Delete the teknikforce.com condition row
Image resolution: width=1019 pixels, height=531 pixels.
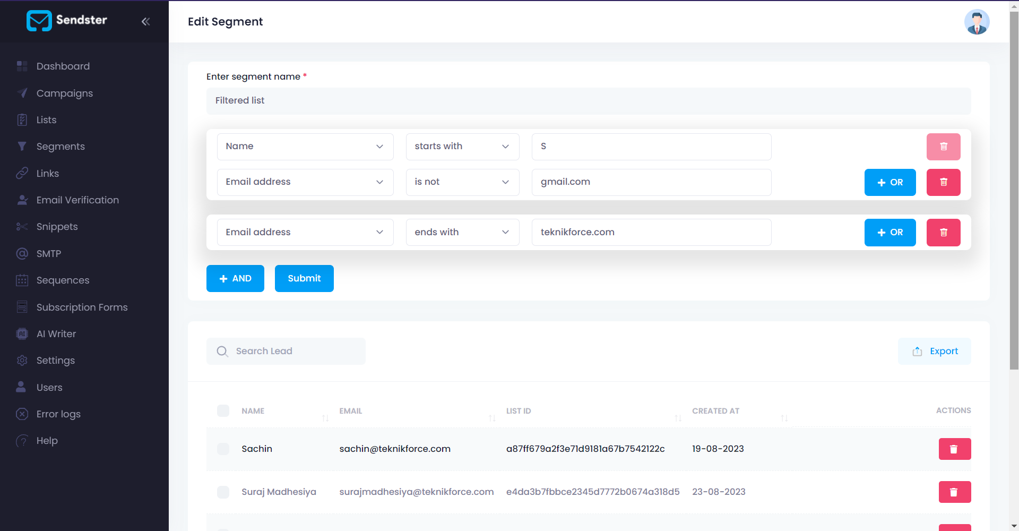click(x=943, y=233)
